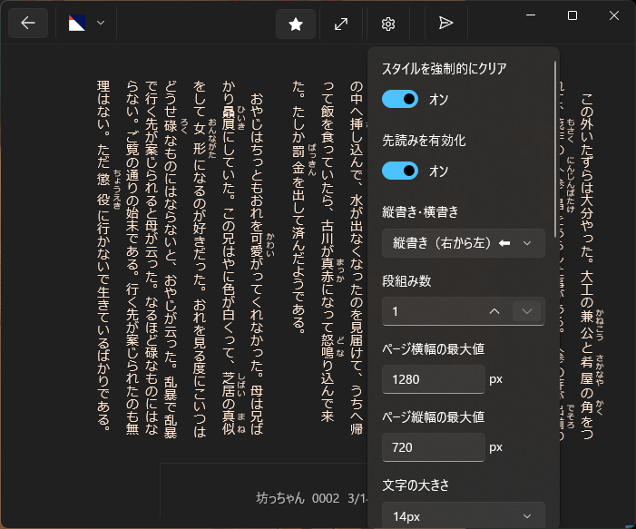
Task: Click the 坊っちゃん 0002 page status text
Action: [311, 498]
